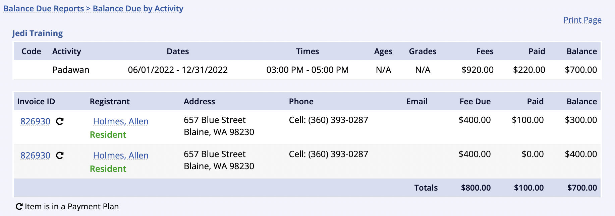The width and height of the screenshot is (615, 216).
Task: Open second Holmes, Allen registrant link
Action: [x=121, y=155]
